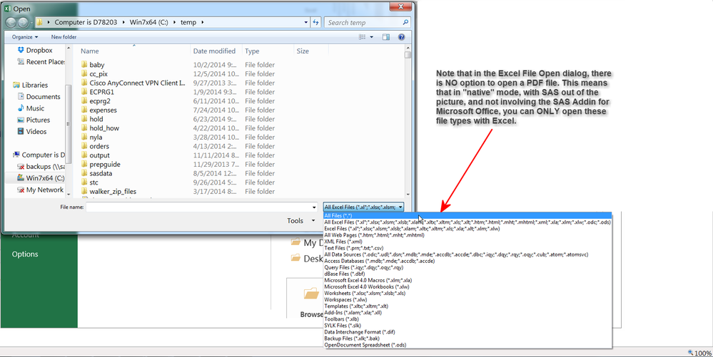The width and height of the screenshot is (713, 357).
Task: Click the baby folder icon
Action: pos(84,65)
